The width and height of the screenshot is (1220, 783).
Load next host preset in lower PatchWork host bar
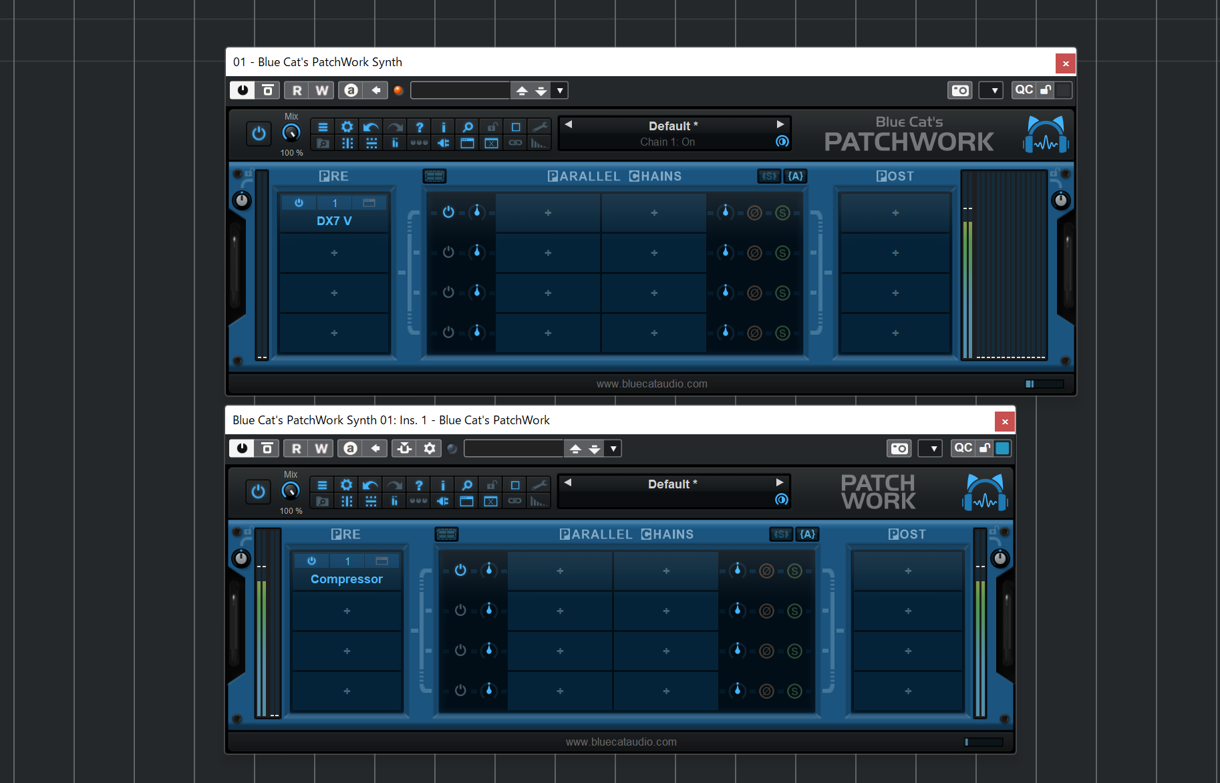(x=595, y=448)
